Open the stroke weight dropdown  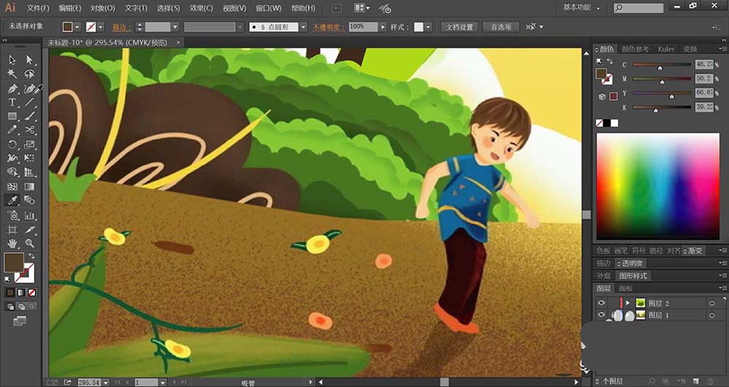(175, 27)
